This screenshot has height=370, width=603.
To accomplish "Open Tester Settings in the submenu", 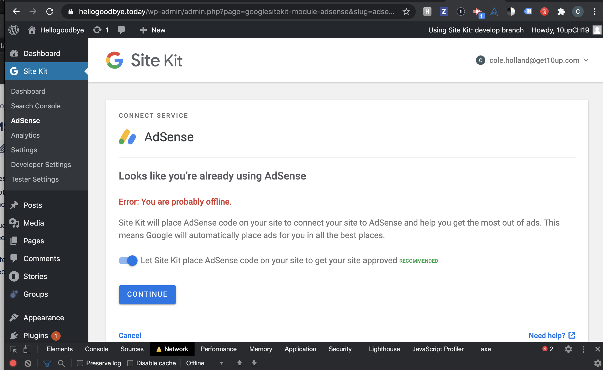I will point(35,179).
